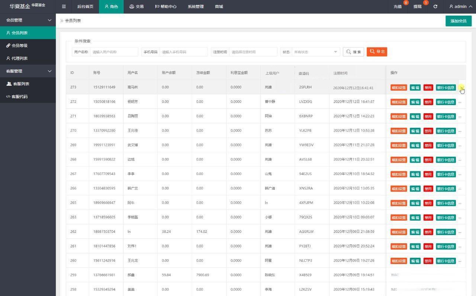Collapse the sidebar with the hamburger icon
The height and width of the screenshot is (296, 476).
coord(64,7)
